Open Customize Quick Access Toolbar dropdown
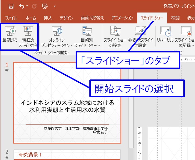 [55, 6]
